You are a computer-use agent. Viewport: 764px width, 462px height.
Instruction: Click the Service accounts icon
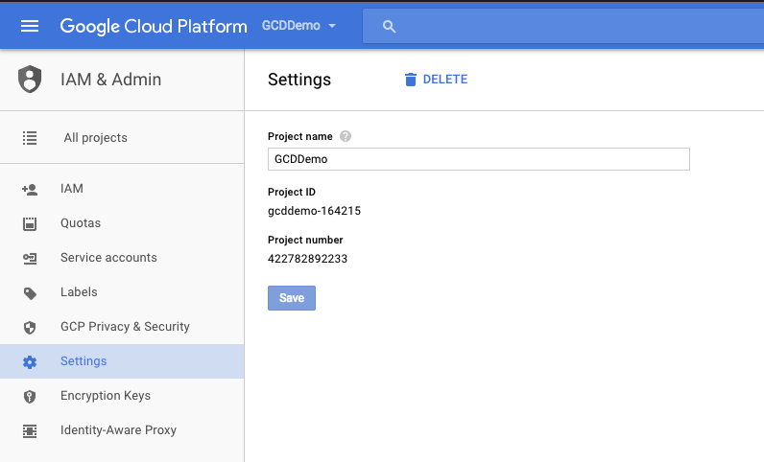pyautogui.click(x=30, y=258)
